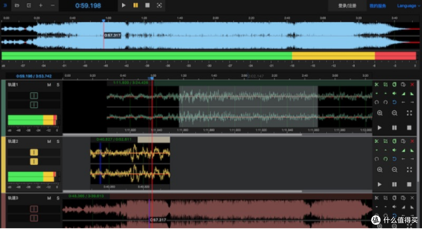Apply fade-in to 轨道2
Viewport: 422px width, 229px height.
pos(403,150)
